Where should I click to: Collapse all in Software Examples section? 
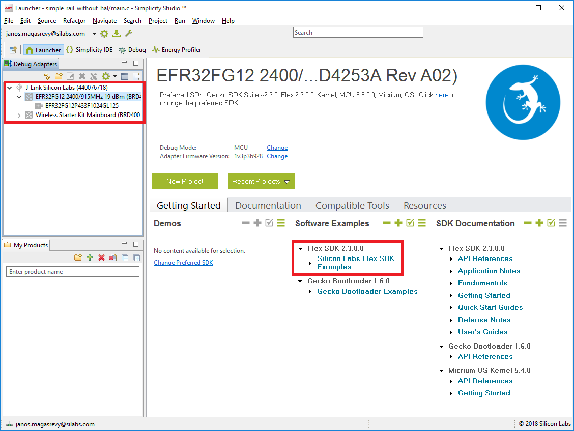[x=387, y=223]
